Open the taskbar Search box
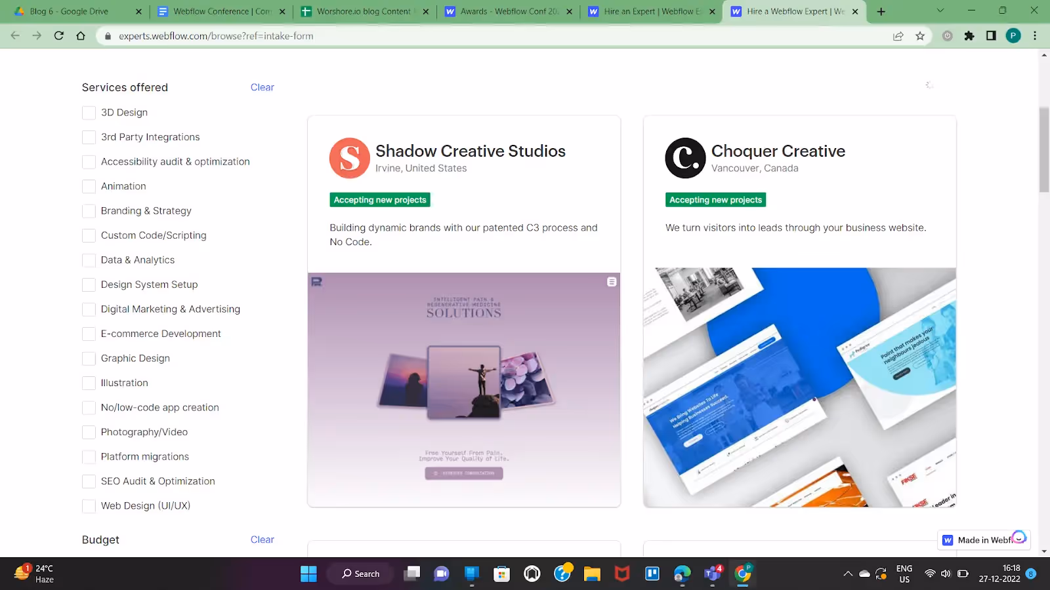Image resolution: width=1050 pixels, height=590 pixels. click(x=360, y=574)
